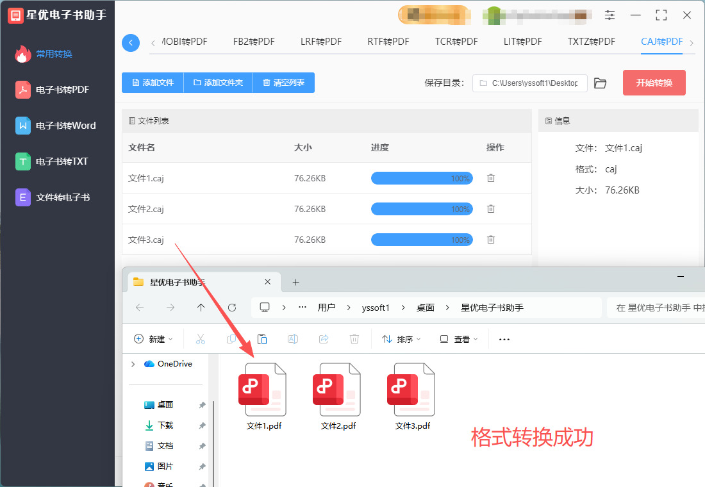Click the Paste clipboard icon
Screen dimensions: 705x487
coord(262,339)
